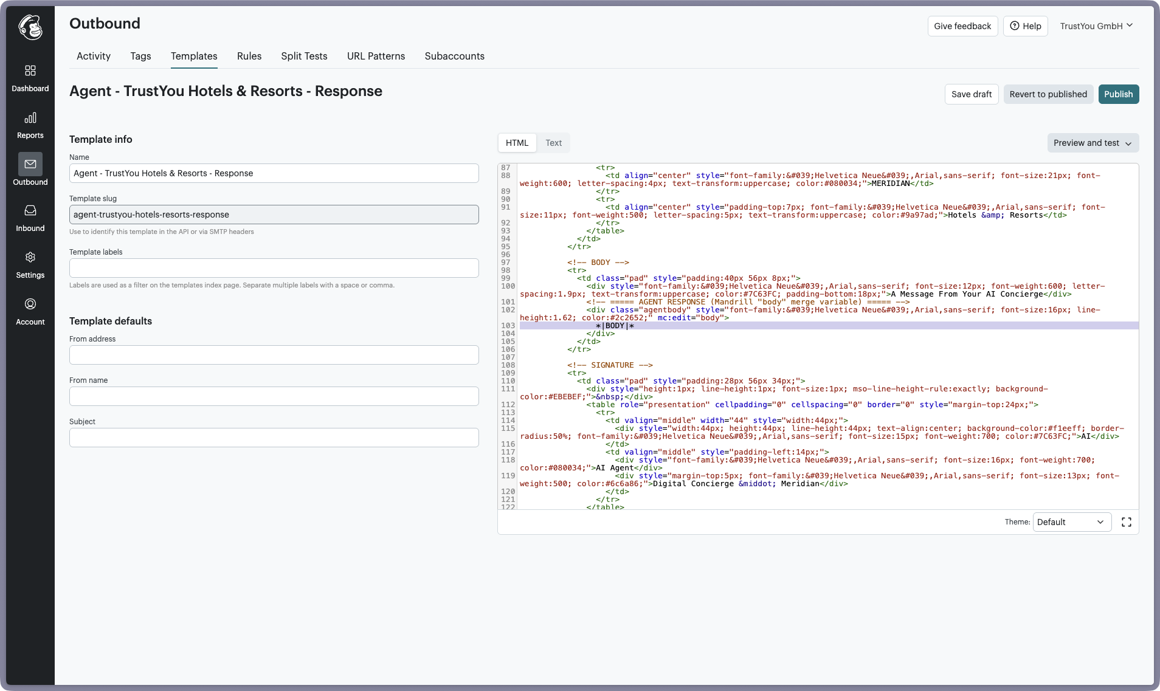Click the <!-- BODY --> comment line
This screenshot has height=691, width=1160.
pos(598,263)
